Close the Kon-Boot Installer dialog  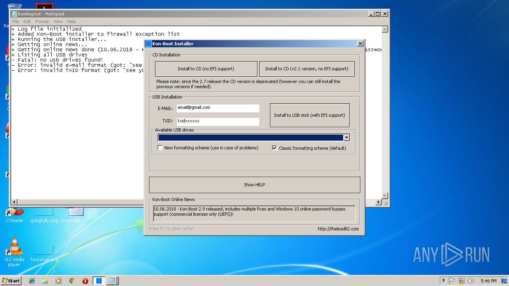pos(360,44)
